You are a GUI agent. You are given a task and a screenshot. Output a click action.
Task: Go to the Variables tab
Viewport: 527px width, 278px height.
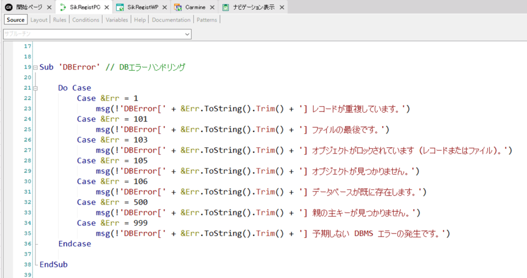pos(117,20)
